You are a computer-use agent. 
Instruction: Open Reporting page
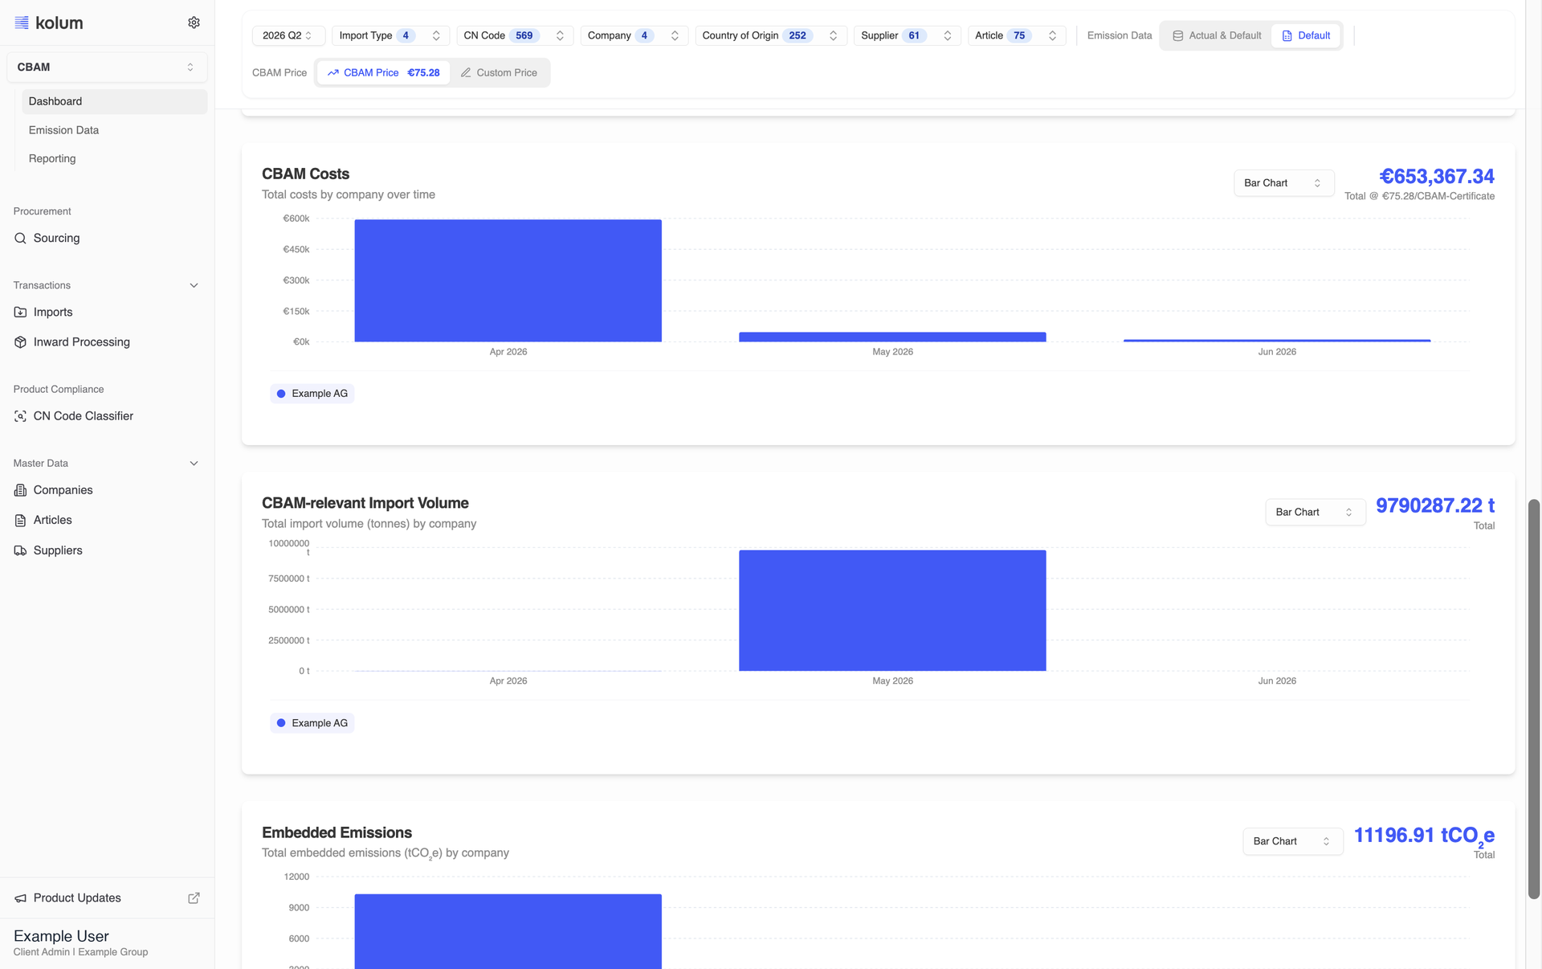click(114, 159)
